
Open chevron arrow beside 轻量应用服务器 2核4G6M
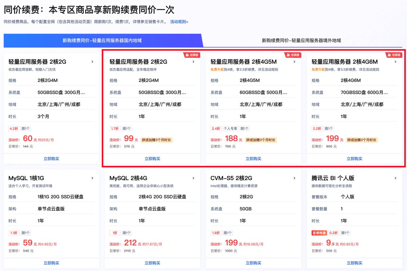pyautogui.click(x=395, y=62)
